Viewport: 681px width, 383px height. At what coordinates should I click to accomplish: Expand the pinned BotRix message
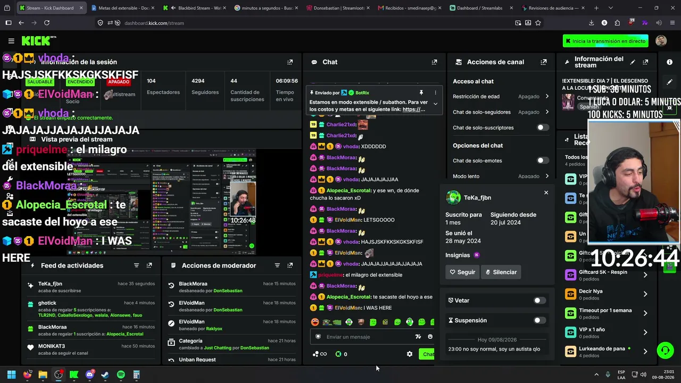coord(435,104)
